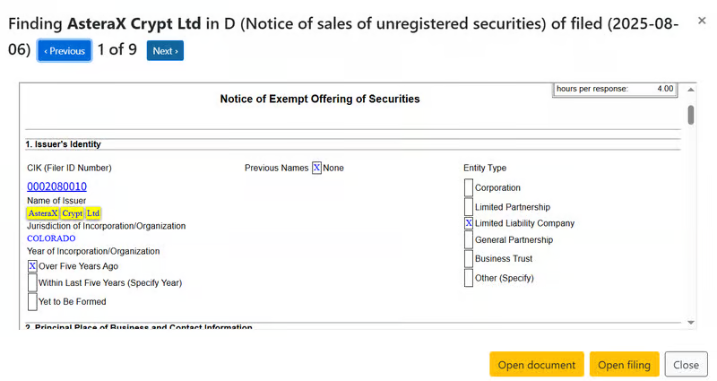Check the Yet to Be Formed box
Screen dimensions: 717x381
click(33, 302)
